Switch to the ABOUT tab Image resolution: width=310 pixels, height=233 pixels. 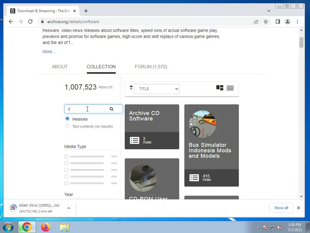60,66
